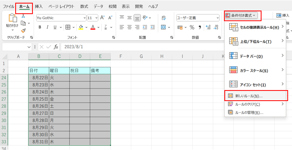Open セルの強調表示ルール submenu
Viewport: 292px width, 150px height.
coord(255,28)
